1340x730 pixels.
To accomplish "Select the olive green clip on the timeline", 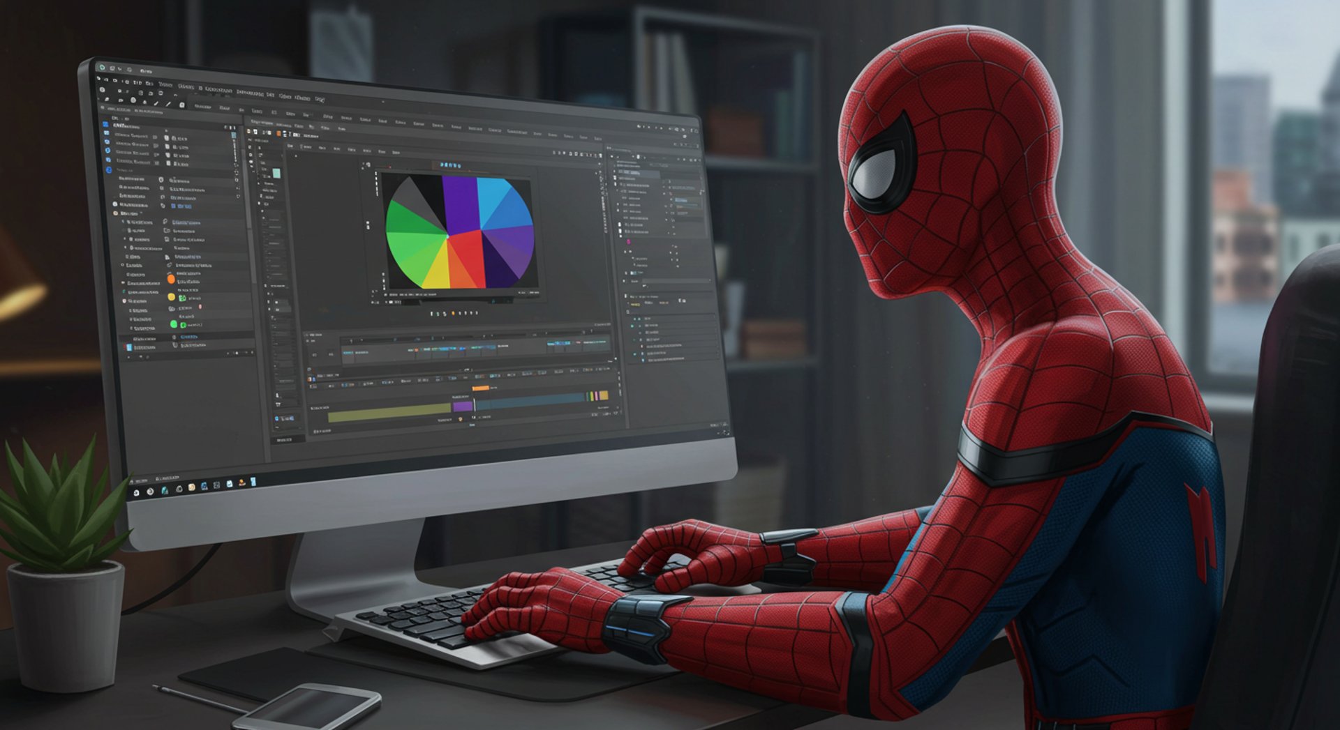I will [x=389, y=413].
